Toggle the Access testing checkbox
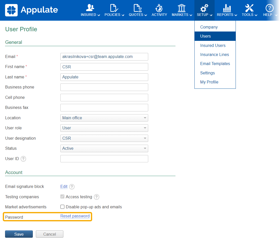Image resolution: width=280 pixels, height=242 pixels. pos(62,197)
